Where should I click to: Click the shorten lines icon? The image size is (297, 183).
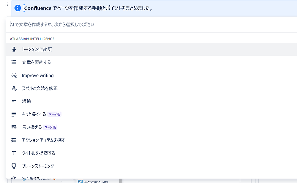click(x=14, y=101)
